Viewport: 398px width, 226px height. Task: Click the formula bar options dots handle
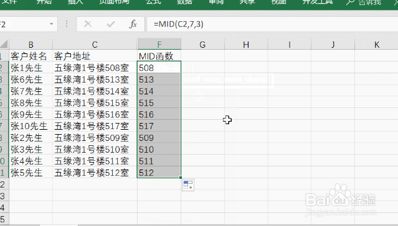pyautogui.click(x=67, y=24)
